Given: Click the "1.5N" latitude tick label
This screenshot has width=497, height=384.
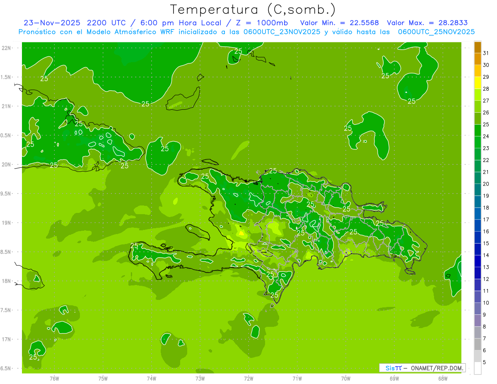Looking at the screenshot, I should [x=6, y=77].
